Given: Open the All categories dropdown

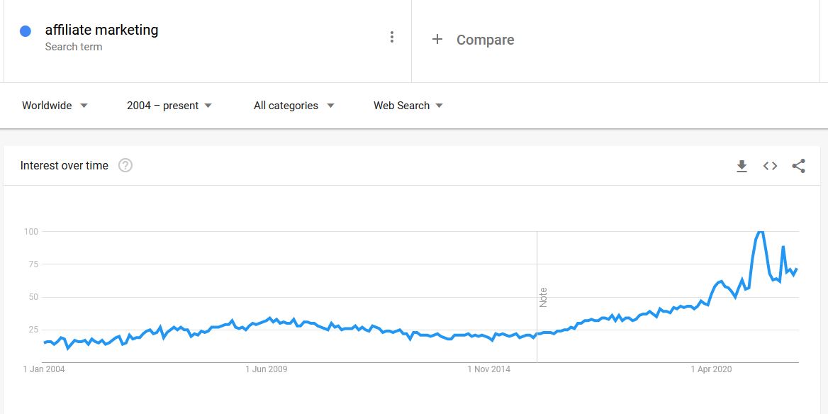Looking at the screenshot, I should [294, 106].
